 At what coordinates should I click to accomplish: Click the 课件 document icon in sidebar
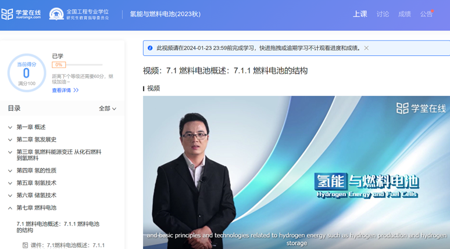25,246
